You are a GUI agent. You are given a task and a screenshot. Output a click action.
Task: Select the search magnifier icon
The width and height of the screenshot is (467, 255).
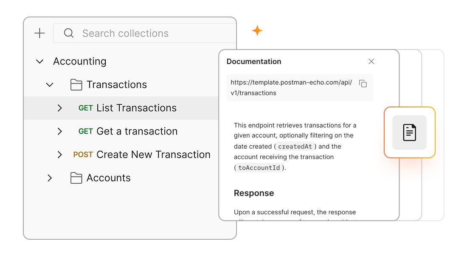(x=68, y=33)
